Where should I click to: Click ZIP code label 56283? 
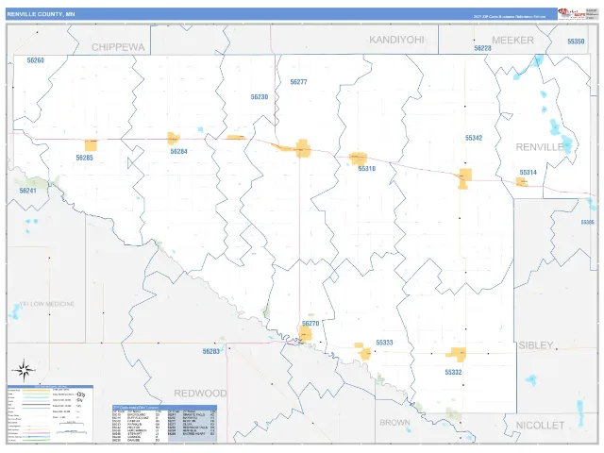pos(211,351)
